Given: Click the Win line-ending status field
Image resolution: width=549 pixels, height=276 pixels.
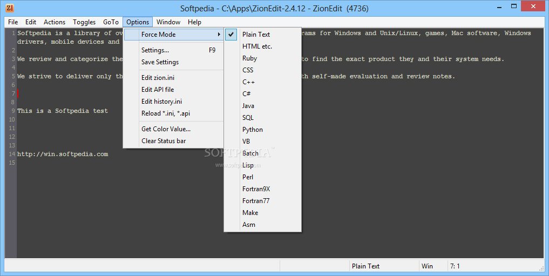Looking at the screenshot, I should click(x=433, y=266).
